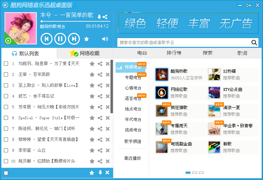Star song 1 刘庭羽、陆昱霖 - 为了爱
Viewport: 263px width, 180px height.
pyautogui.click(x=92, y=64)
